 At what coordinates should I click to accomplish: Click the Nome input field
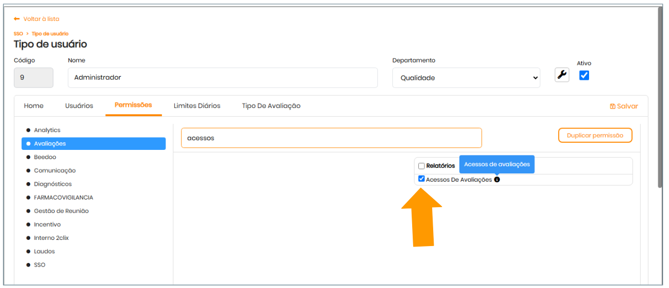pyautogui.click(x=222, y=78)
